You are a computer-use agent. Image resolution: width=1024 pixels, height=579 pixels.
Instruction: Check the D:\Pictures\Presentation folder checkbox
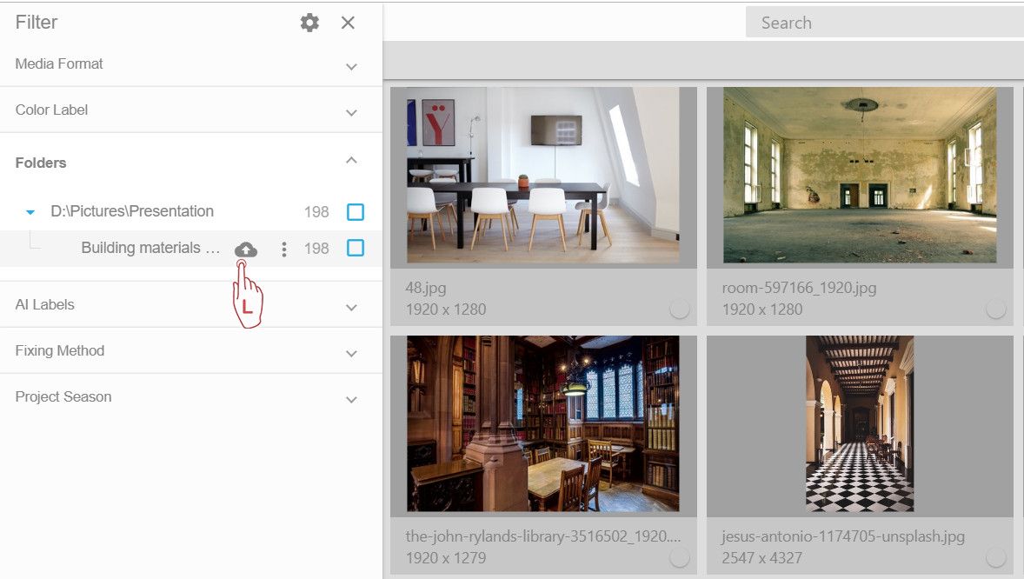(x=356, y=212)
